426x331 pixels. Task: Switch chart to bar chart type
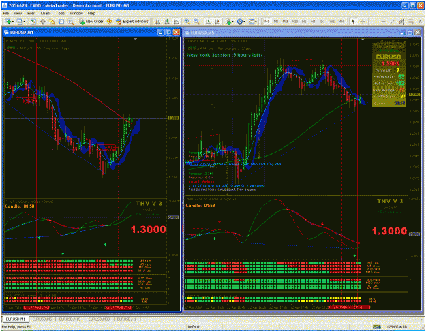157,21
